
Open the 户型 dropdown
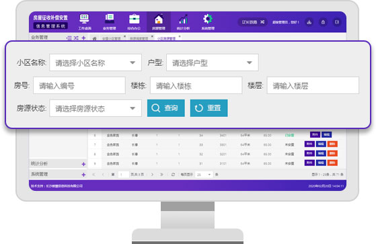(x=213, y=63)
